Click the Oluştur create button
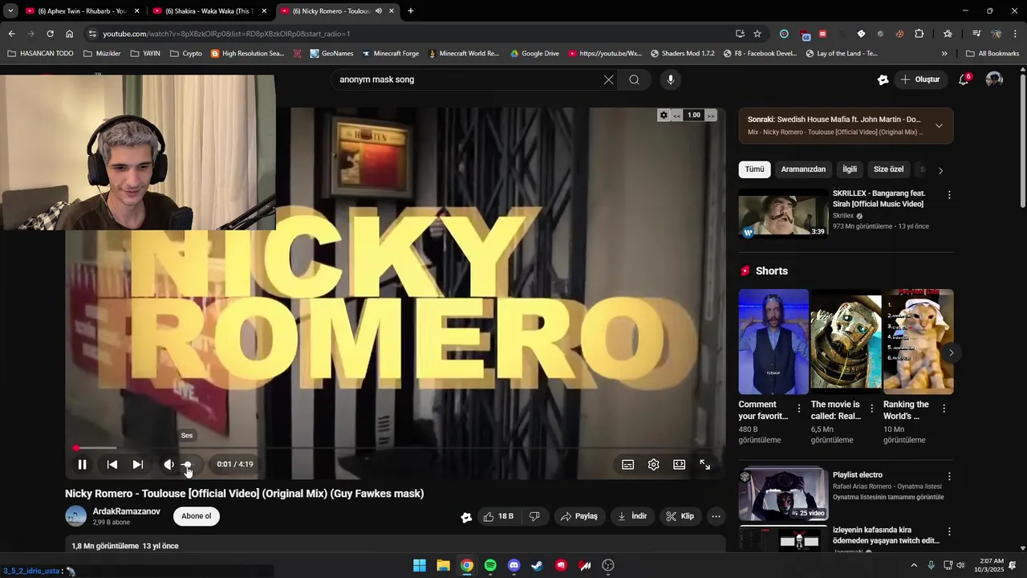1027x578 pixels. (919, 79)
